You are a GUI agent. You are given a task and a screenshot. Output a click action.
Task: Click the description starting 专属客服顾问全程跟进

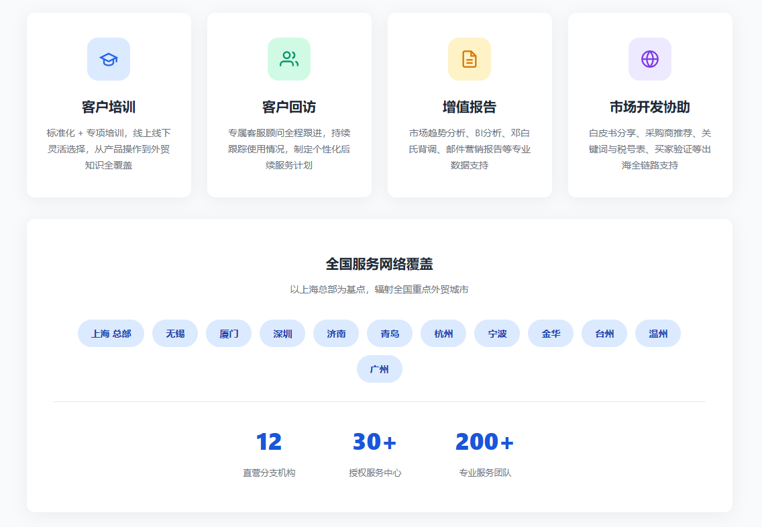click(x=289, y=149)
